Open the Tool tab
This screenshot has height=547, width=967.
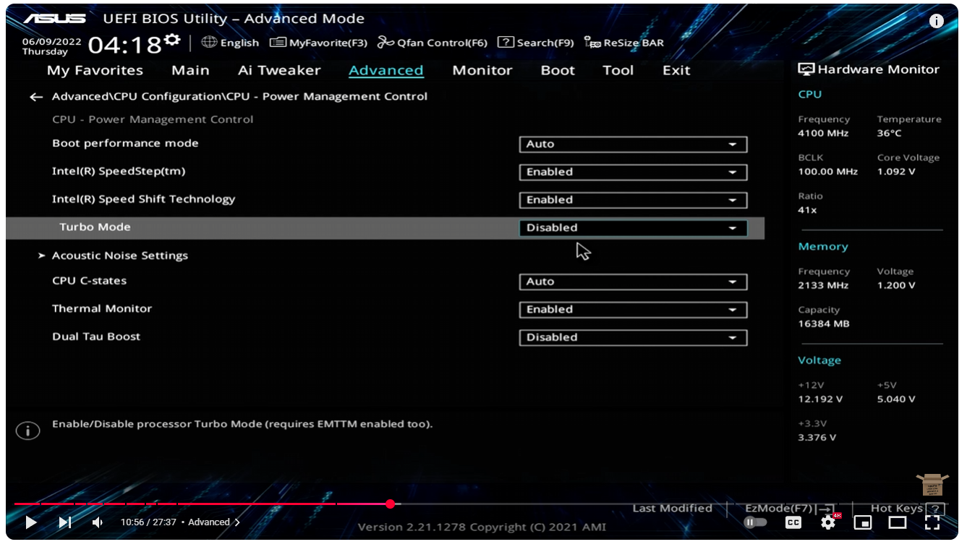pyautogui.click(x=618, y=70)
